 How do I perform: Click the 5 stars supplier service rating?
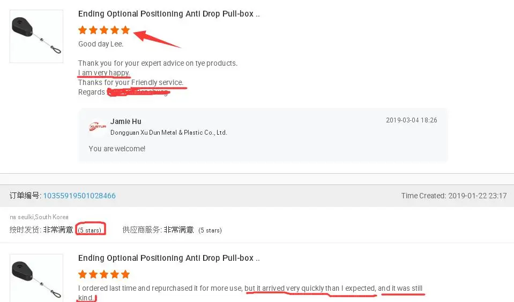pos(210,230)
